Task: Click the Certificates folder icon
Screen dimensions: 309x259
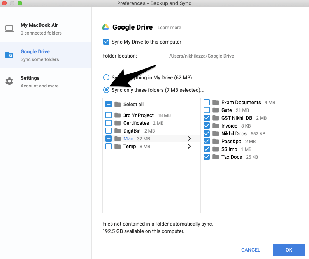Action: coord(118,123)
